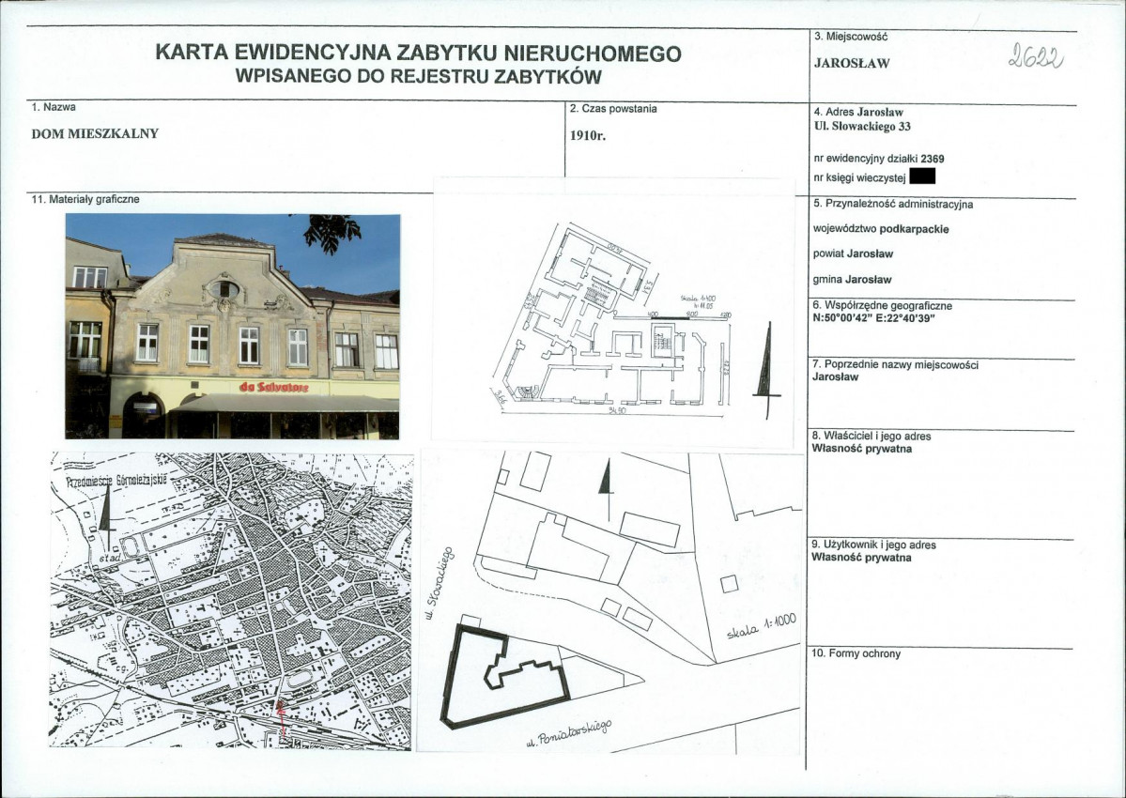This screenshot has width=1126, height=798.
Task: Click the label '3. Miejscowość'
Action: coord(851,36)
